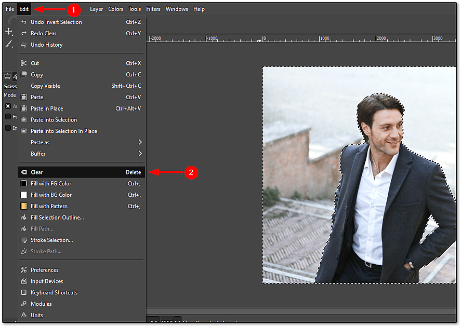This screenshot has height=327, width=461.
Task: Choose Clear from the Edit menu
Action: [81, 172]
